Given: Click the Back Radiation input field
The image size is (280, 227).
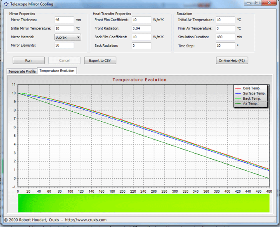Looking at the screenshot, I should pos(142,45).
